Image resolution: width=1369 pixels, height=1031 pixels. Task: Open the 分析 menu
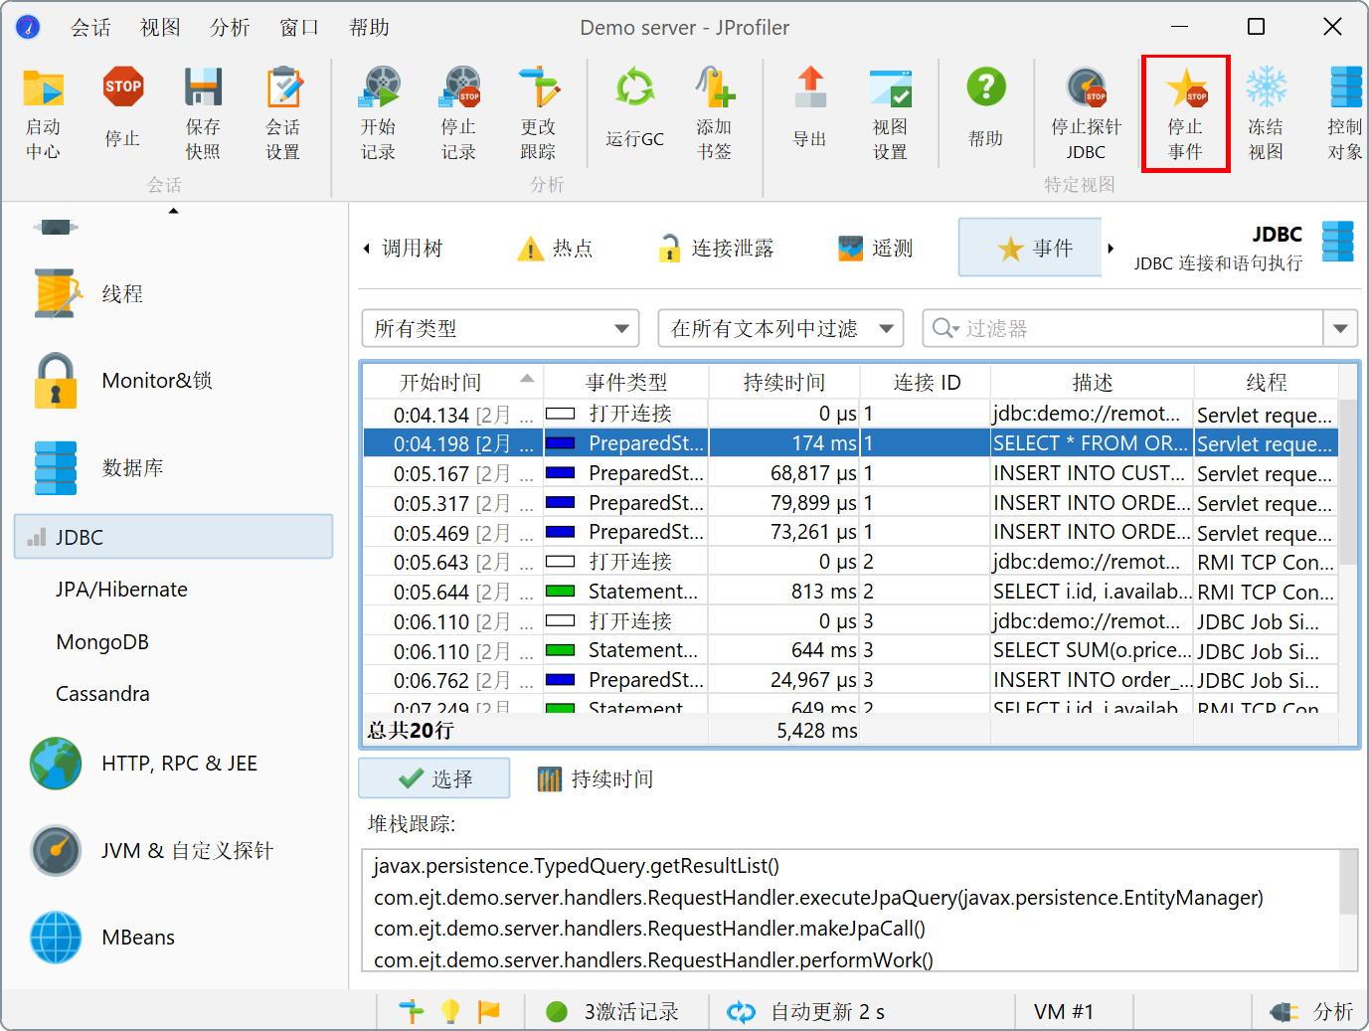click(x=230, y=28)
